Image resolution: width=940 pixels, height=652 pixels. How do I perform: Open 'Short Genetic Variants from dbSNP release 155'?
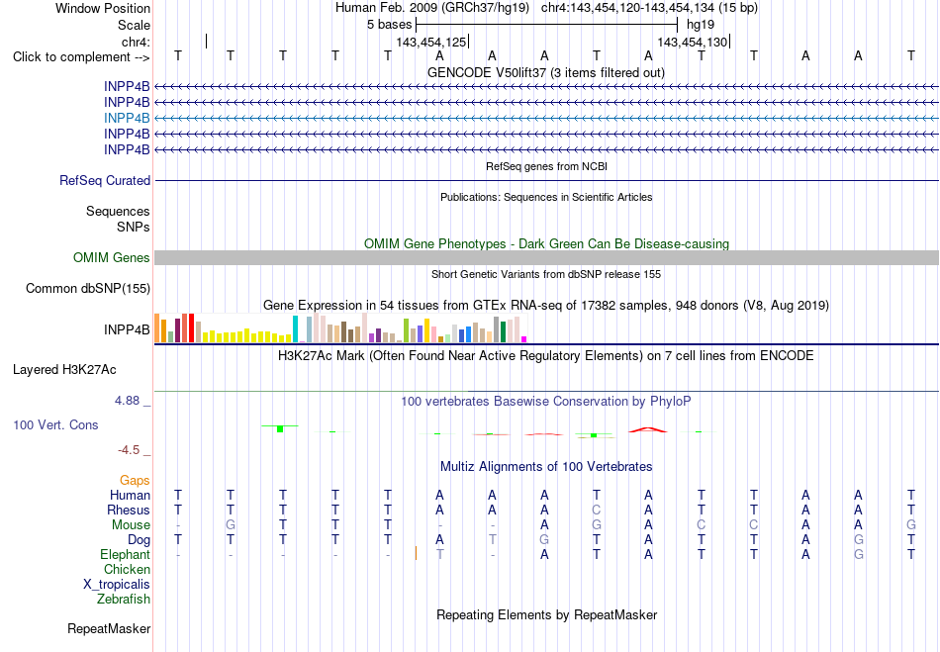pyautogui.click(x=546, y=274)
